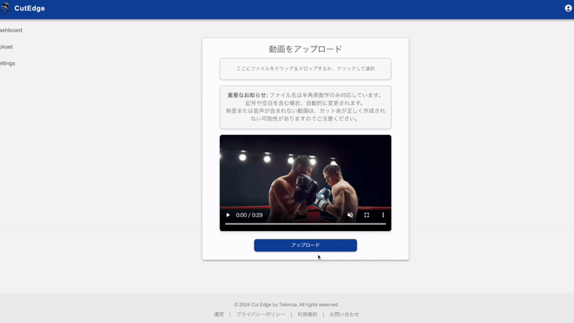Screen dimensions: 574x323
Task: Click the CutEdge title text in header
Action: coord(29,9)
